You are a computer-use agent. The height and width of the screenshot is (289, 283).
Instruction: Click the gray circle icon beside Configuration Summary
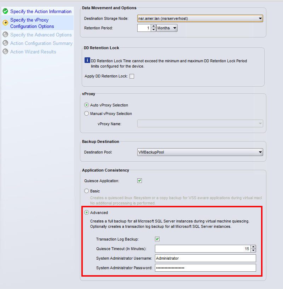pos(5,43)
